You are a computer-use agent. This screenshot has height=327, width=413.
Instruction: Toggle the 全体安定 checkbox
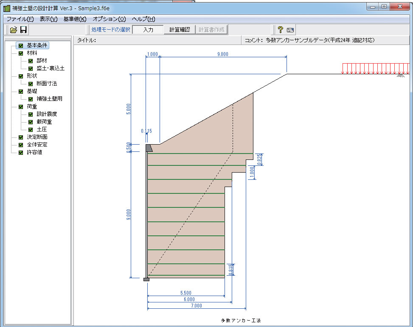(x=21, y=145)
